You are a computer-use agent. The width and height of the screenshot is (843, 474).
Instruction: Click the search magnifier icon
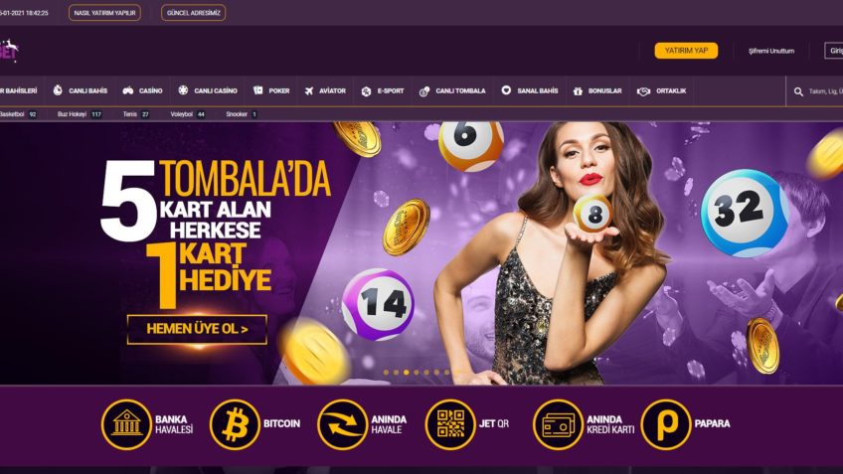[798, 91]
